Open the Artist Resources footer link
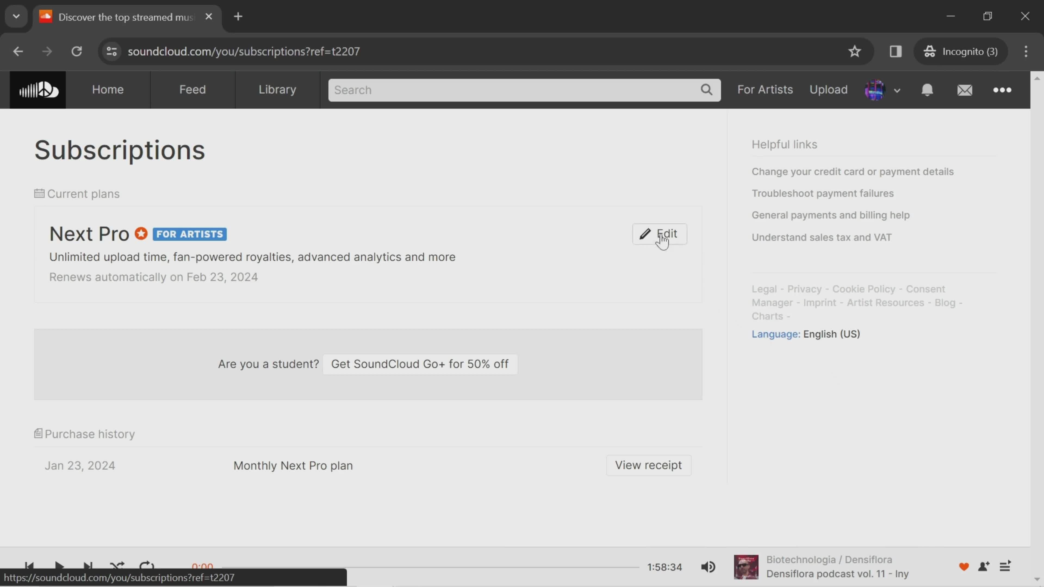This screenshot has width=1044, height=587. coord(885,303)
